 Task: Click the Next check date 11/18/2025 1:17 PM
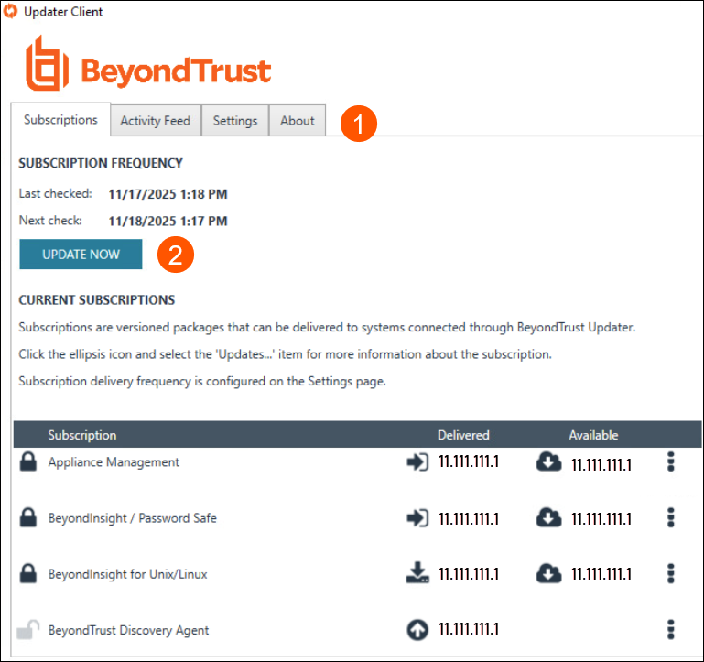[x=168, y=221]
